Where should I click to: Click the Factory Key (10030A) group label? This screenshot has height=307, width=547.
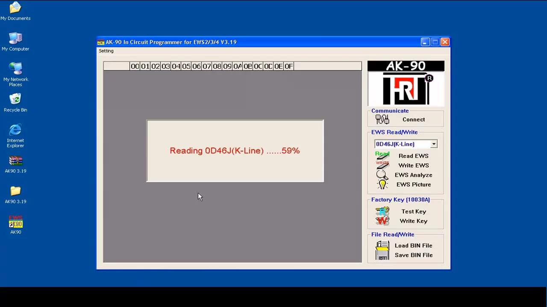[400, 200]
